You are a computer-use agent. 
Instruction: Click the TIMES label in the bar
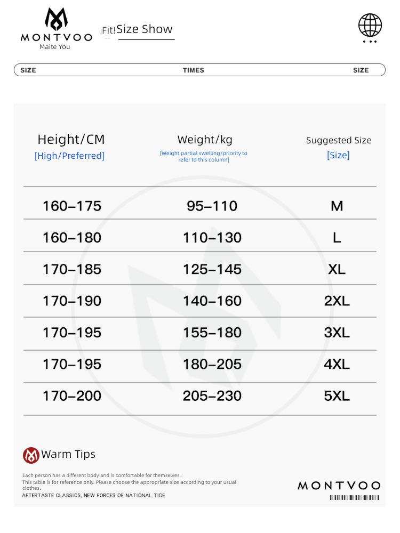click(194, 70)
